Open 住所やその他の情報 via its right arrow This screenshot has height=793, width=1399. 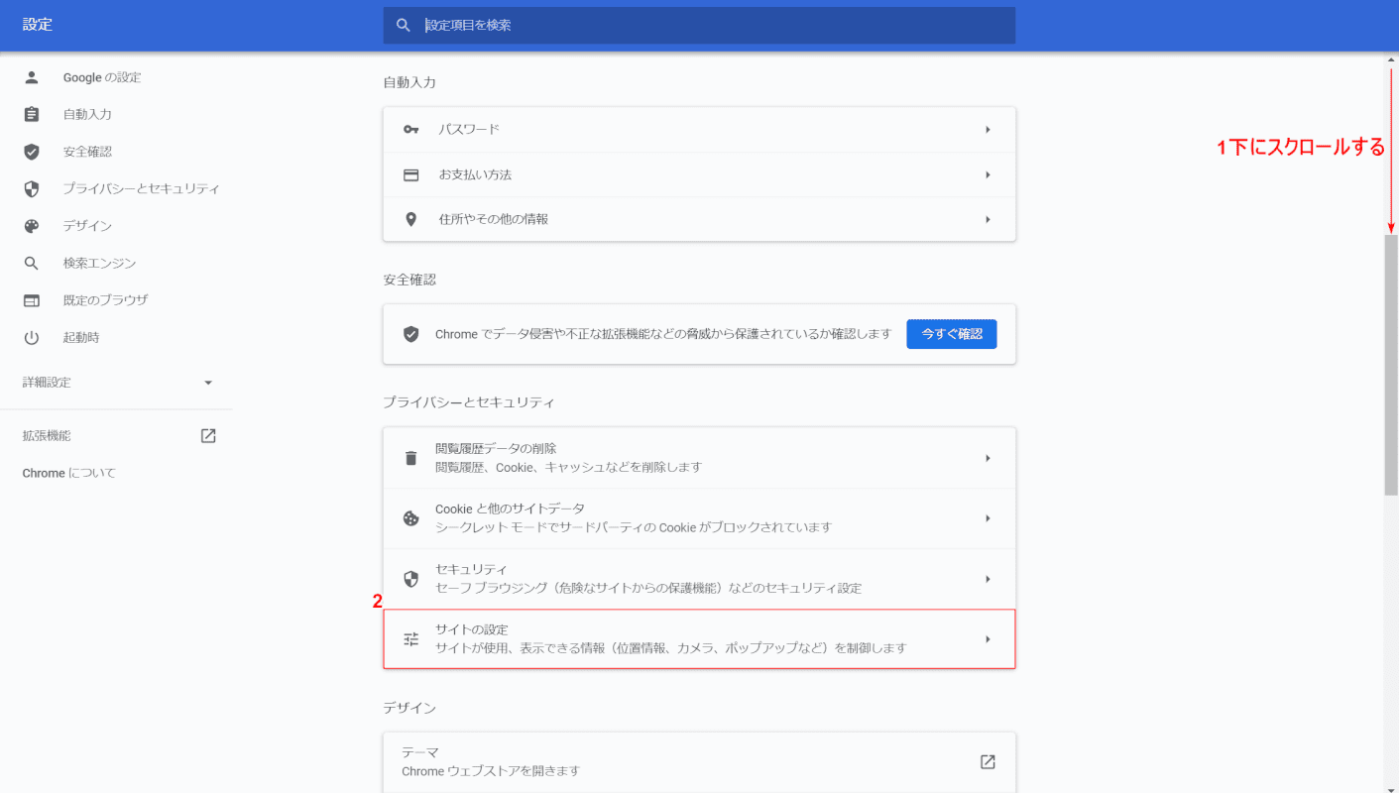(988, 219)
